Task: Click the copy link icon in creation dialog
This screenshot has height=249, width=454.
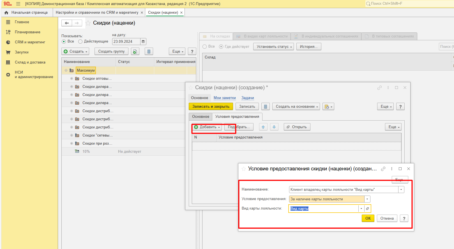Action: (379, 88)
